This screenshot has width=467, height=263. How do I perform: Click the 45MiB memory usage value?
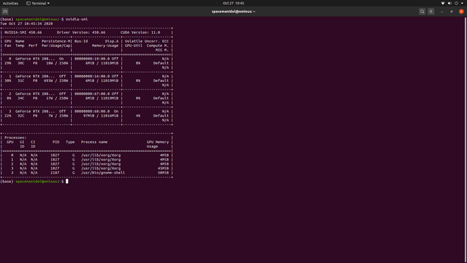click(163, 168)
